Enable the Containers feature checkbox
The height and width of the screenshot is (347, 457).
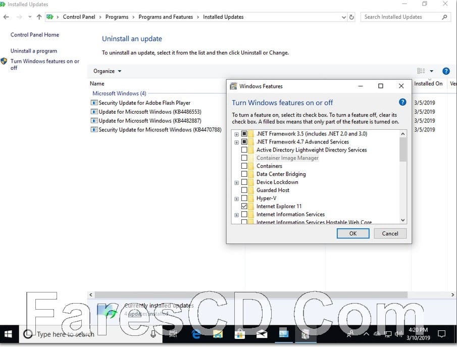click(244, 166)
